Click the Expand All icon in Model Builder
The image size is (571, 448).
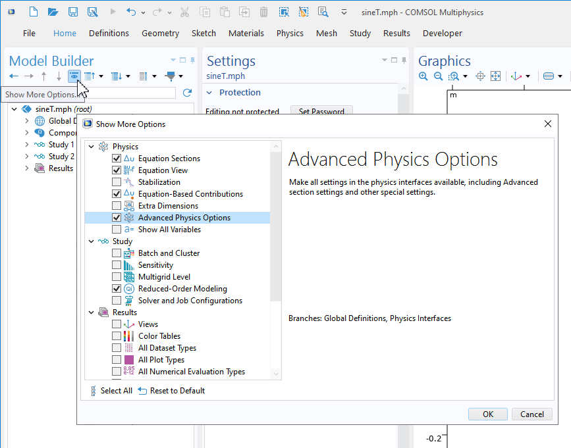[117, 76]
